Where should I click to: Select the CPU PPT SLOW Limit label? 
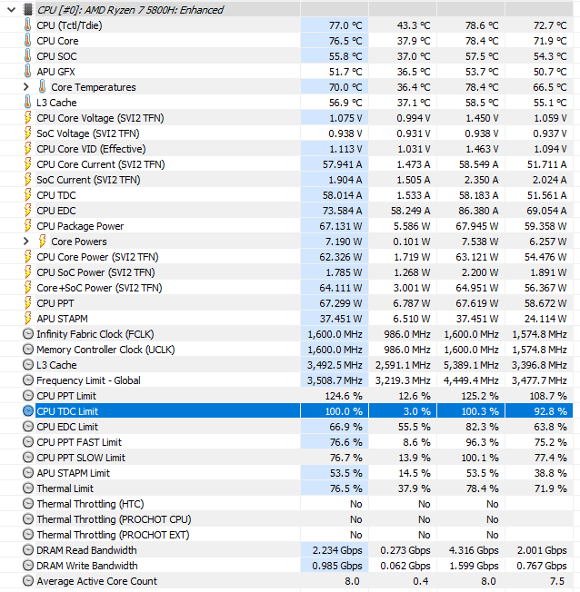click(x=81, y=458)
